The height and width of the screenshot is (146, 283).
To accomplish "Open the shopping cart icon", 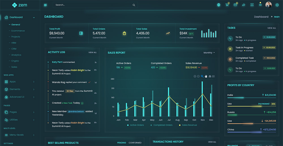I will (227, 5).
